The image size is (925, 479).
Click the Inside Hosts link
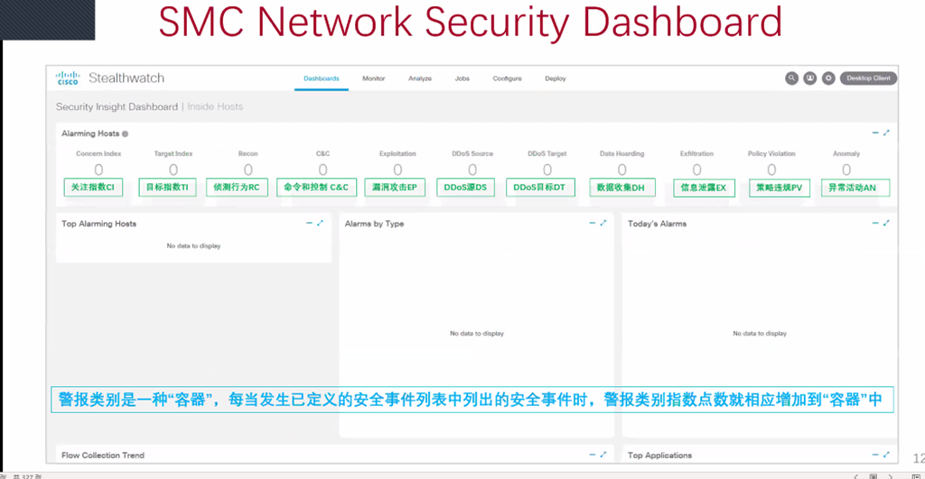pyautogui.click(x=215, y=106)
